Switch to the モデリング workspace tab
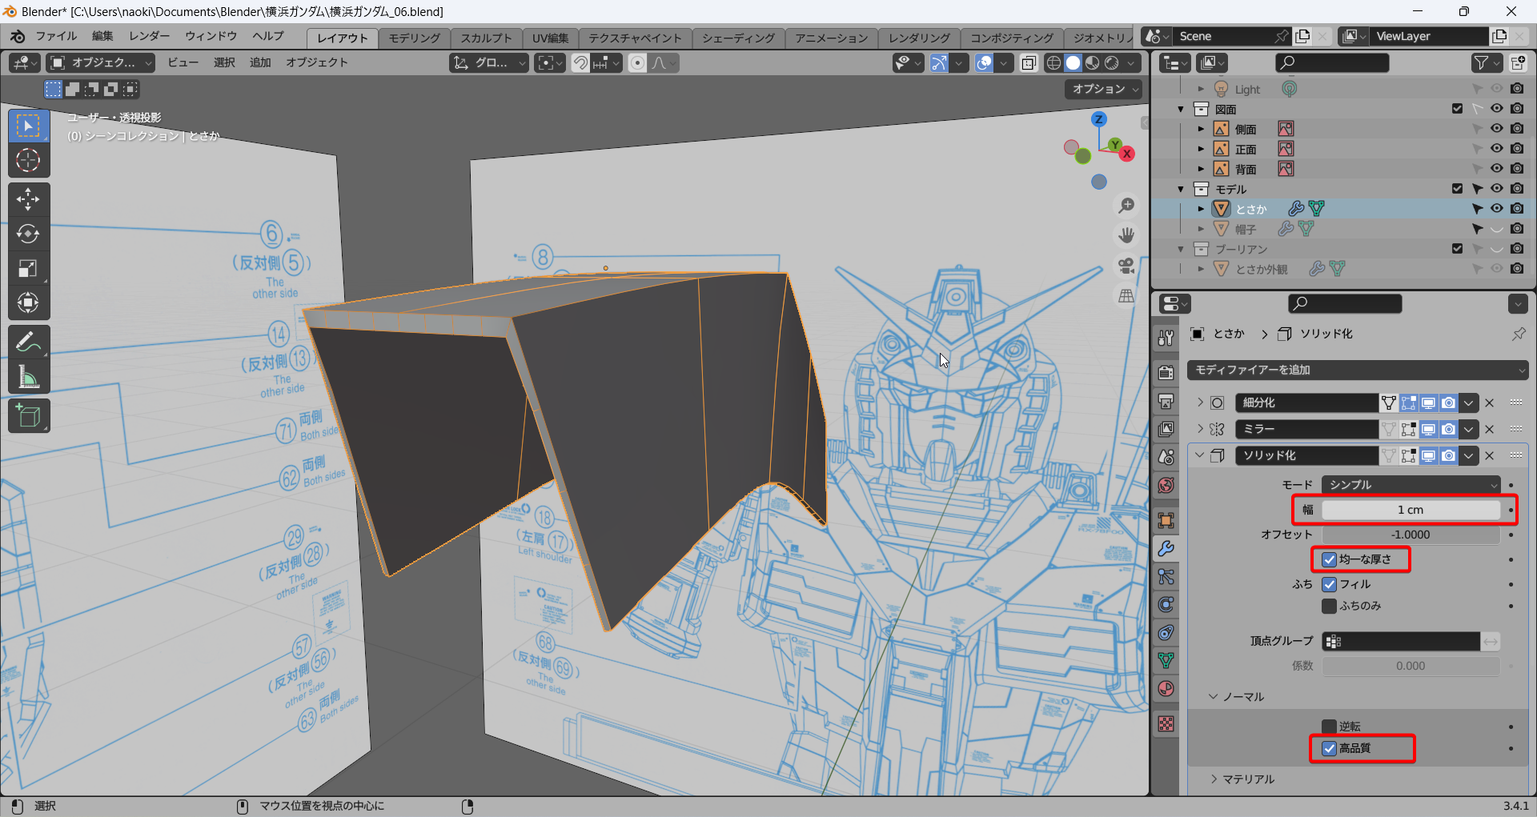Screen dimensions: 1537x817 click(x=414, y=38)
